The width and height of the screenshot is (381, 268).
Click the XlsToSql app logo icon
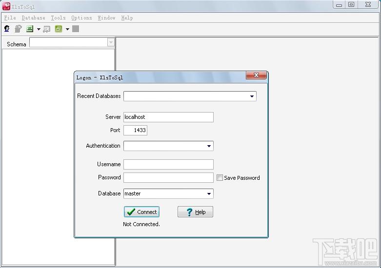tap(6, 6)
